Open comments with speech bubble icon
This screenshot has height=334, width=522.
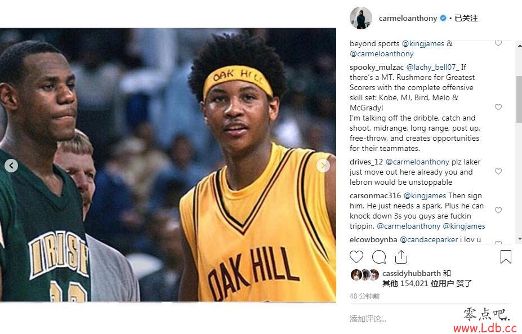[379, 257]
